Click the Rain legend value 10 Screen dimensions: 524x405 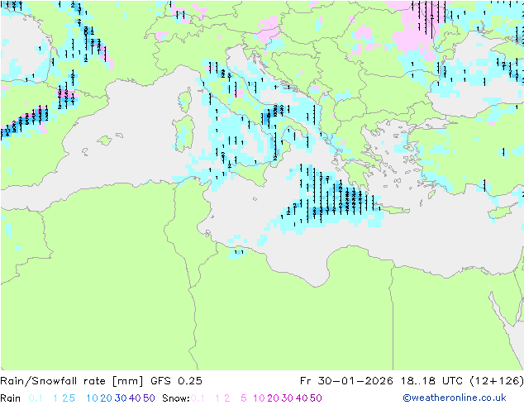(x=93, y=398)
